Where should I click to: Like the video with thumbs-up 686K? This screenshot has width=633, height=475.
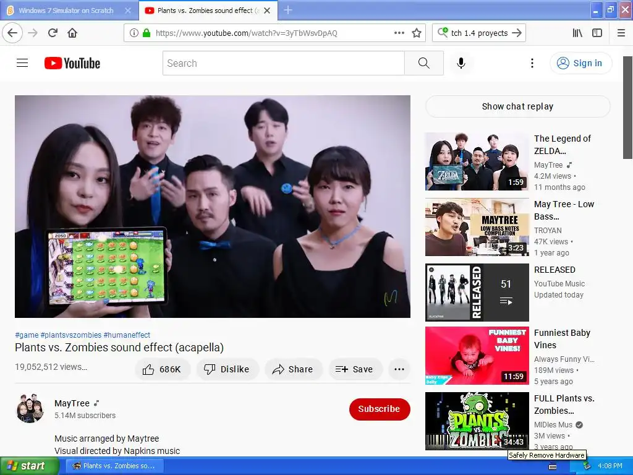click(x=163, y=369)
